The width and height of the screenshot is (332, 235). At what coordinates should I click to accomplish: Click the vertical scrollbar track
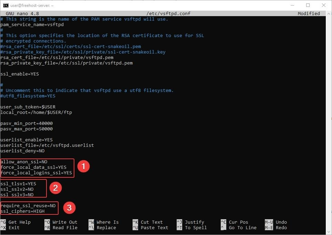point(329,120)
